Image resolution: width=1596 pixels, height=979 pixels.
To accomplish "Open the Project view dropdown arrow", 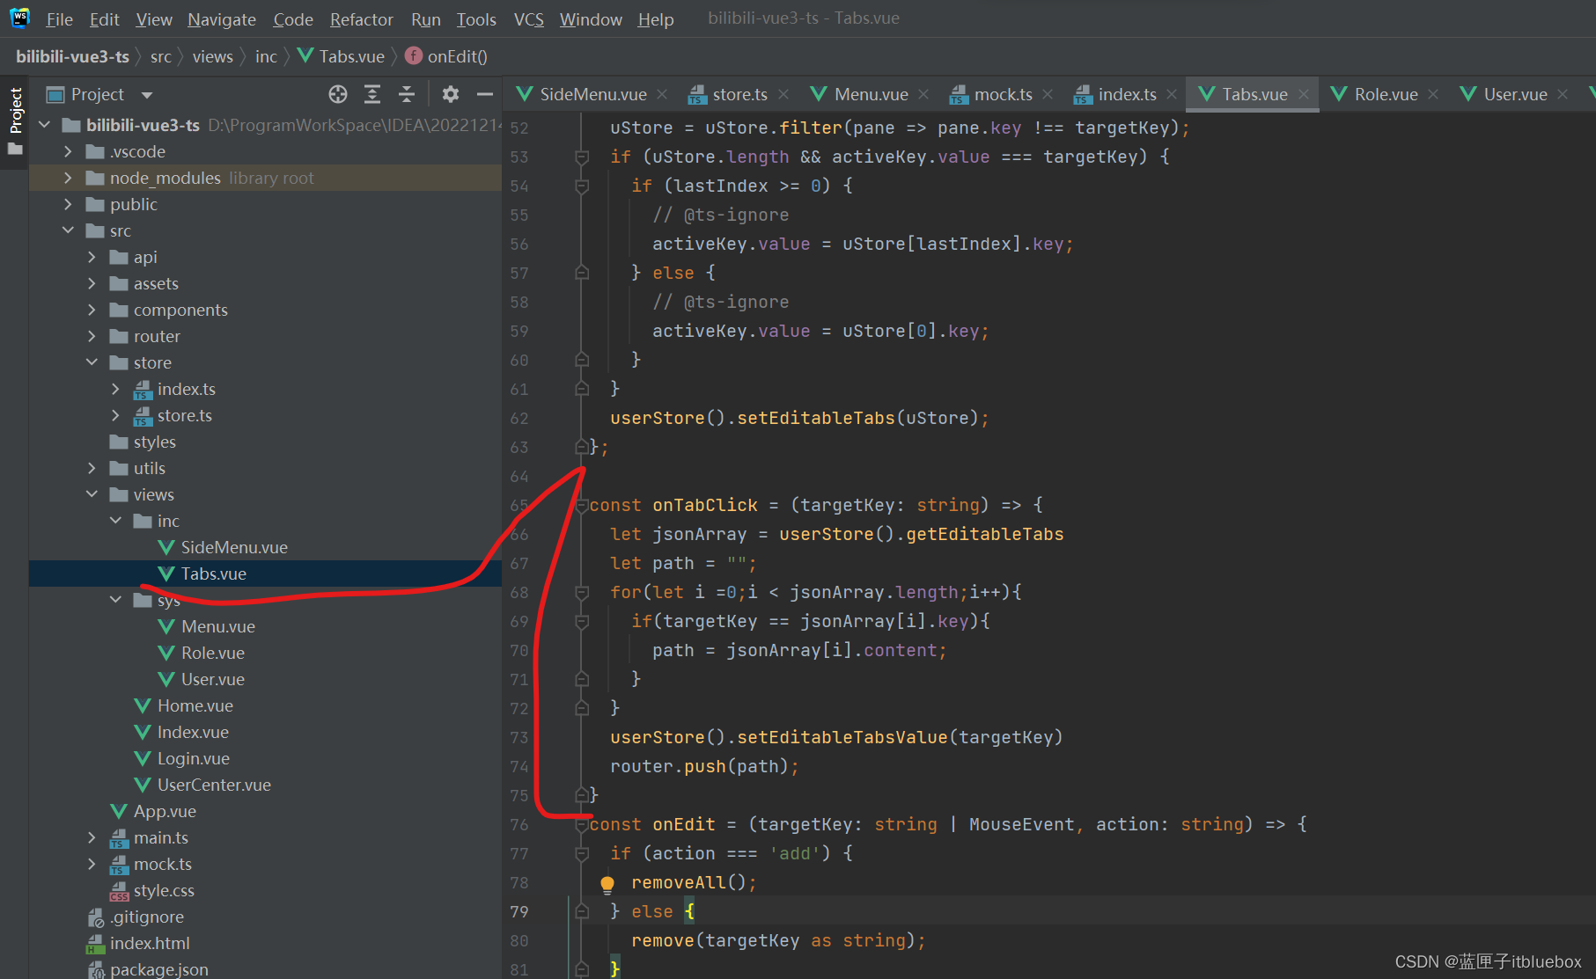I will point(147,95).
